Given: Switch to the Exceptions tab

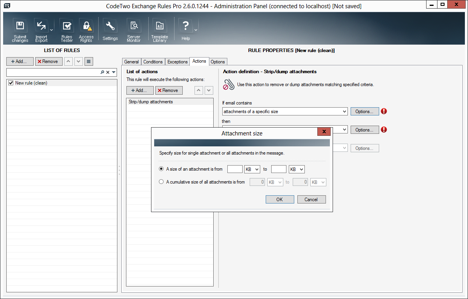Looking at the screenshot, I should tap(177, 62).
